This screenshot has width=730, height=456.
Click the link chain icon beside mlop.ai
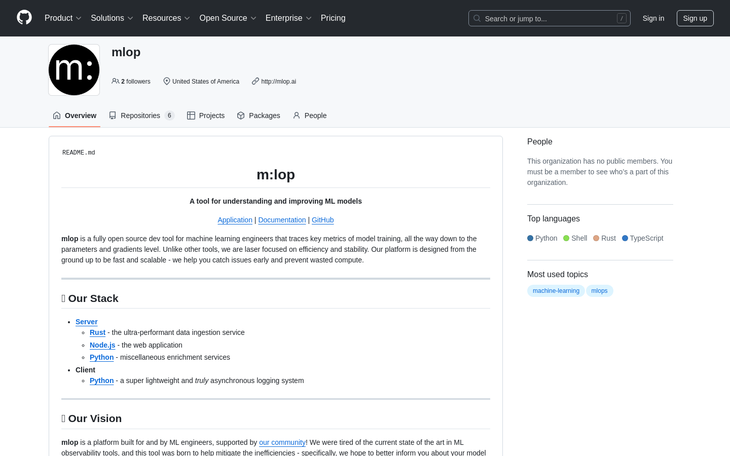(x=255, y=81)
